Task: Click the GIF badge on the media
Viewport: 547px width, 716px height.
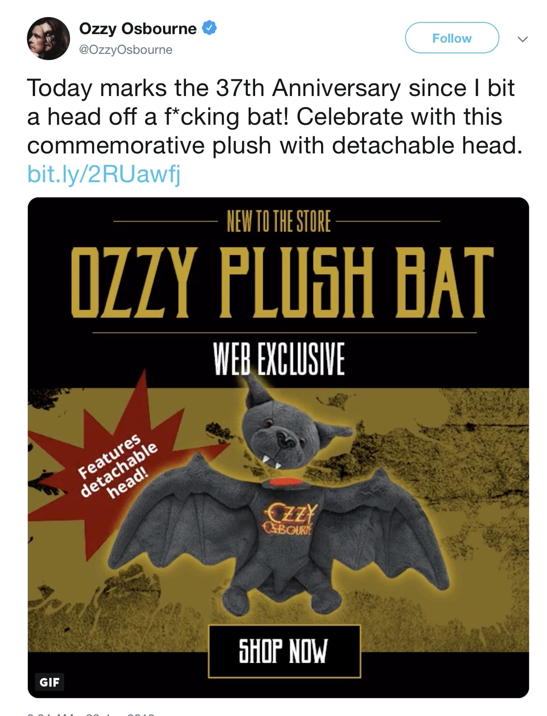Action: click(x=49, y=682)
